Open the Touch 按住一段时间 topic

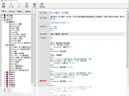[x=18, y=34]
